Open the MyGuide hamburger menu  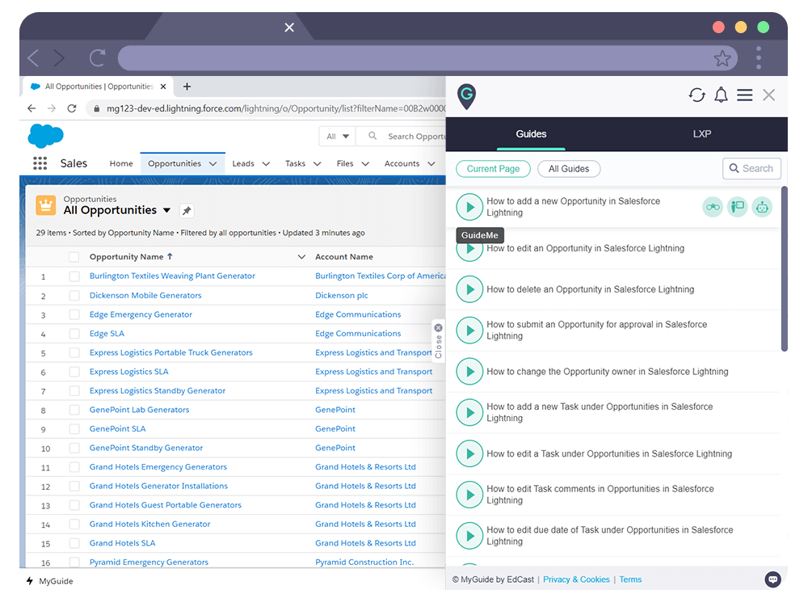(x=745, y=95)
